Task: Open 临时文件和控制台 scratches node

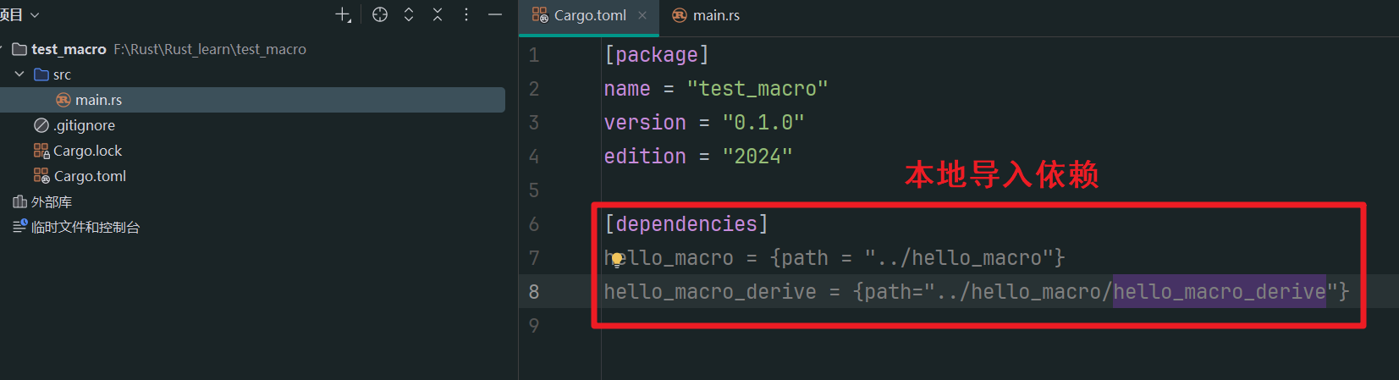Action: pyautogui.click(x=85, y=227)
